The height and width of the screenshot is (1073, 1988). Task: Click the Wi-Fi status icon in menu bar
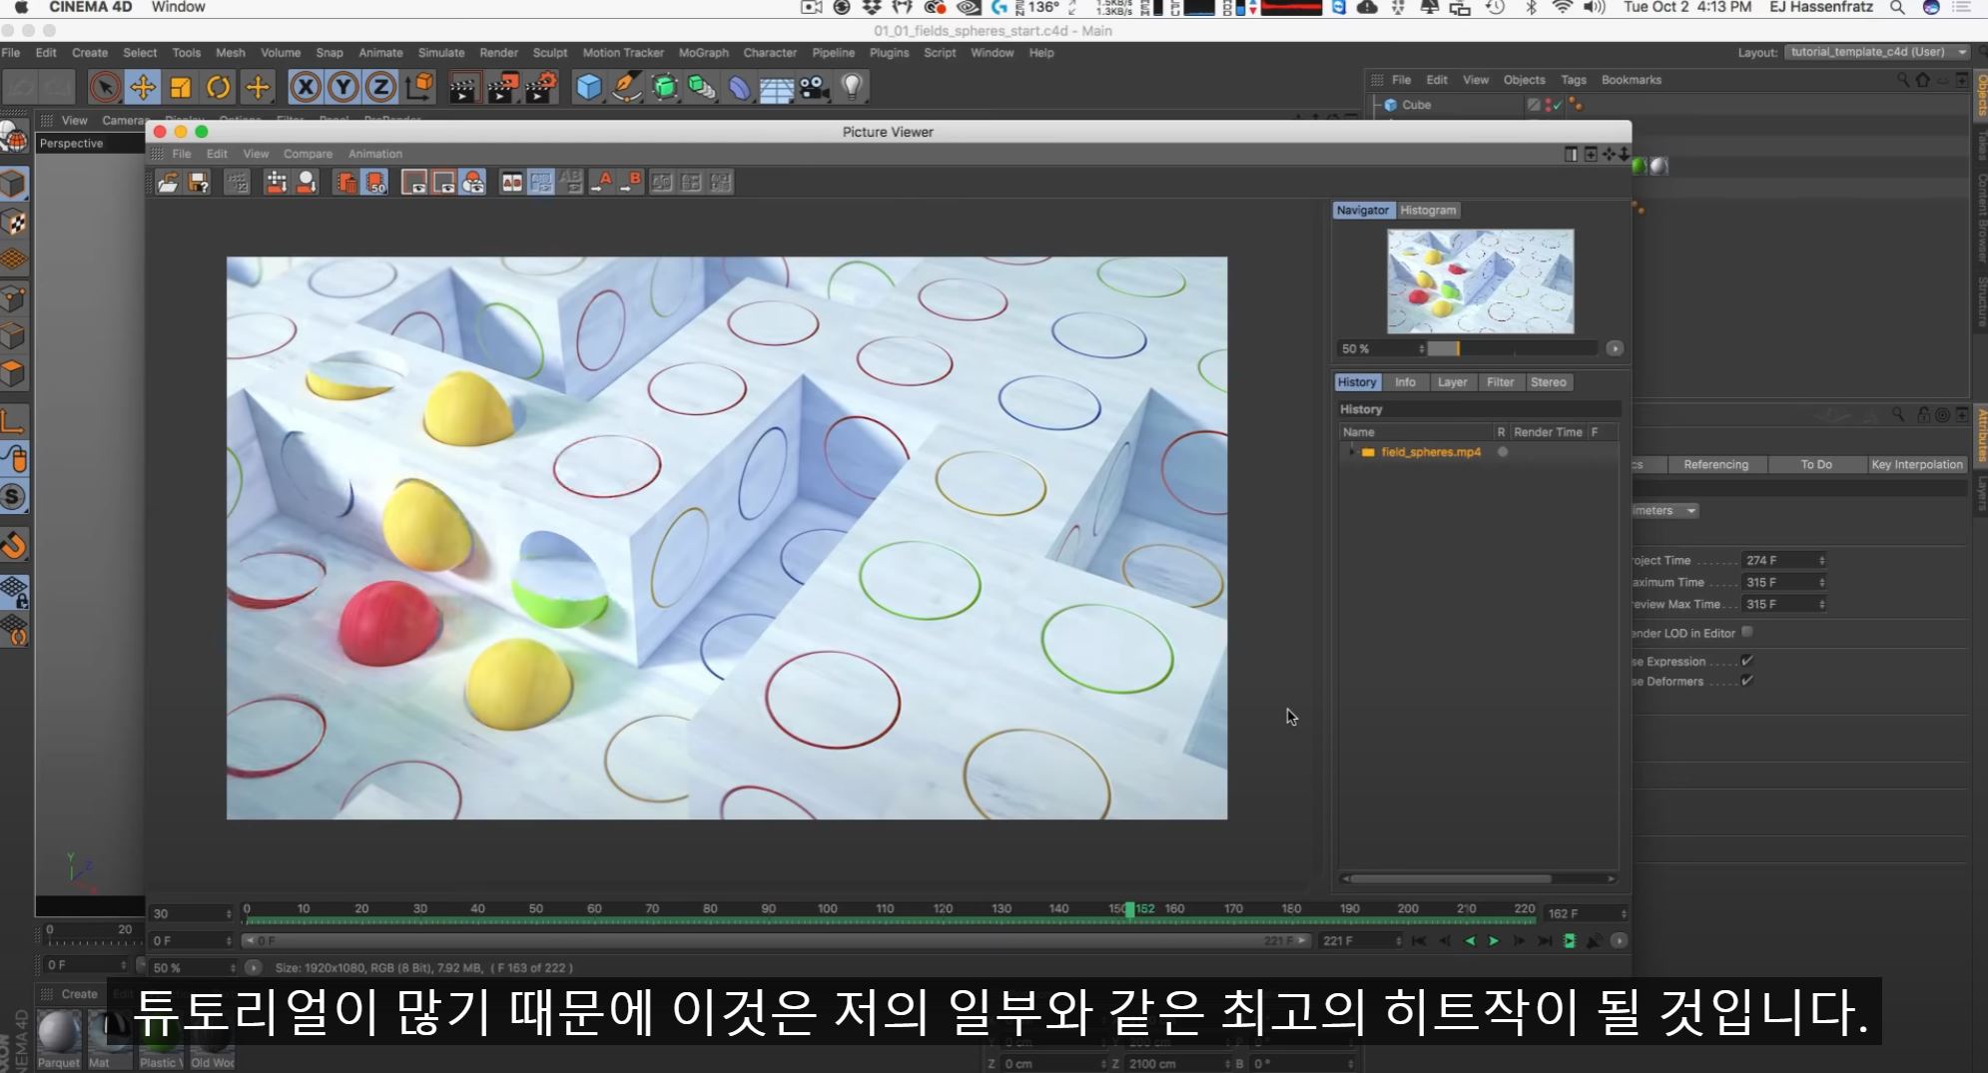1562,8
